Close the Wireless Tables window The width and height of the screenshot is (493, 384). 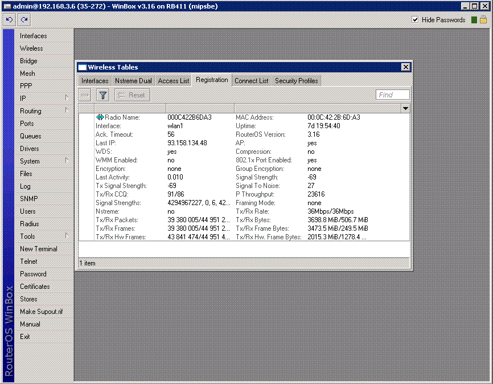(x=405, y=67)
